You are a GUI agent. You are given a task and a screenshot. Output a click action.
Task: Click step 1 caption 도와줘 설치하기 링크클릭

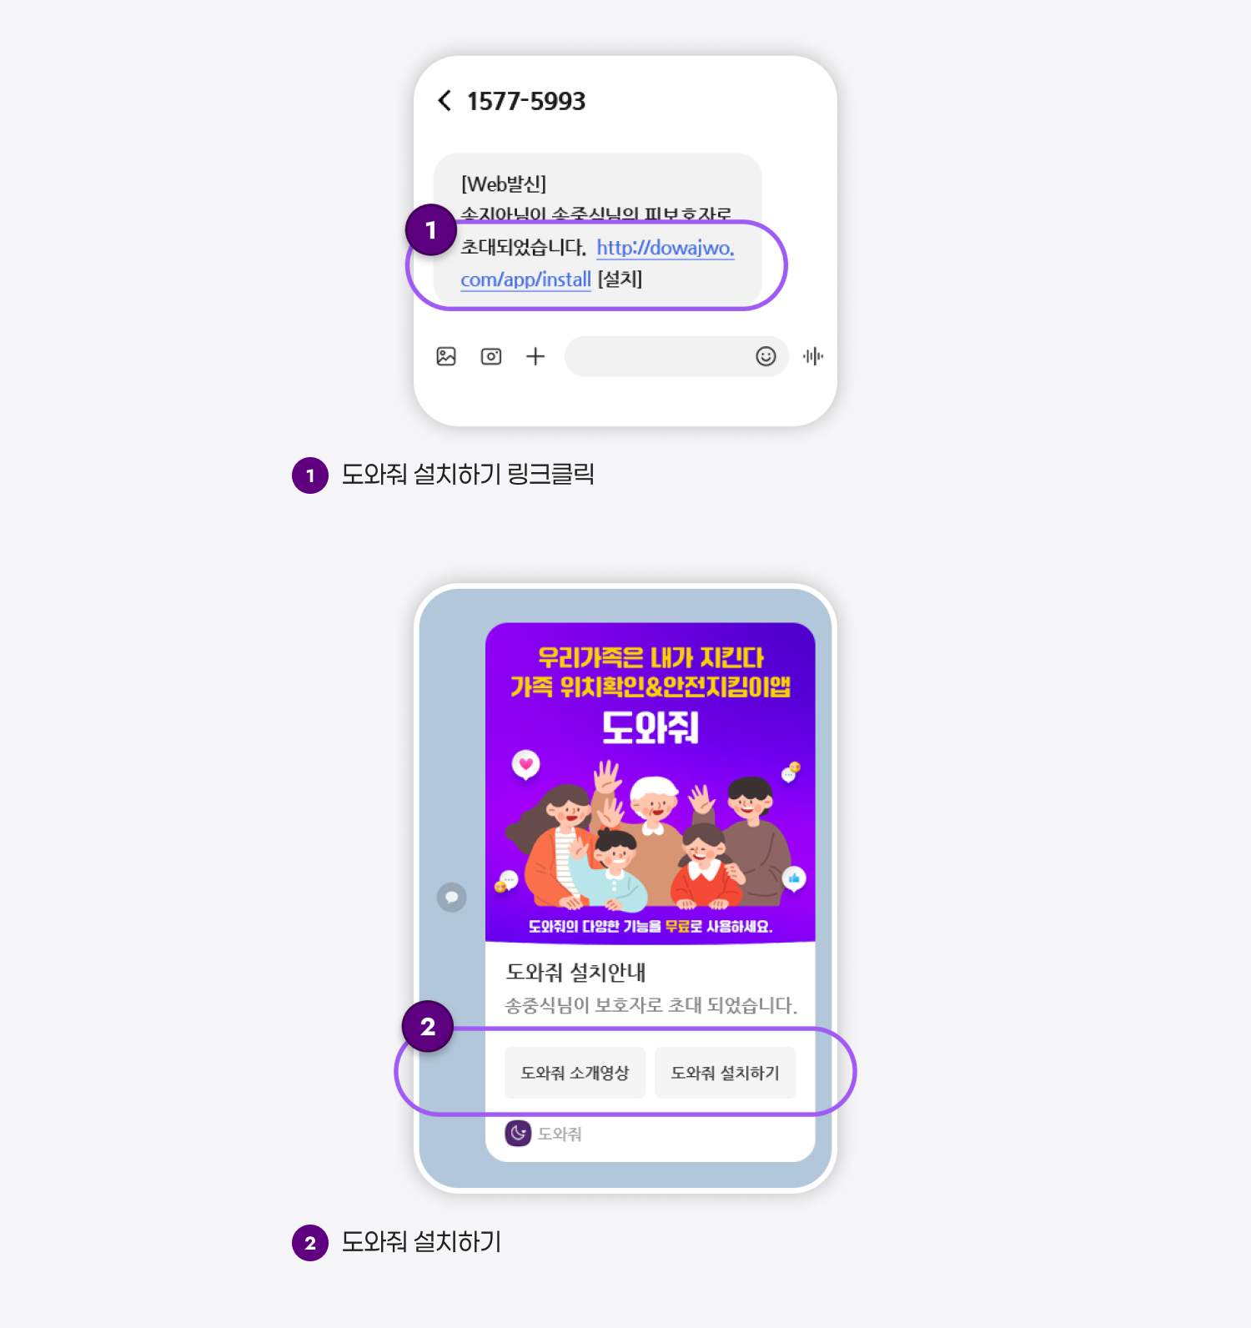pos(468,474)
